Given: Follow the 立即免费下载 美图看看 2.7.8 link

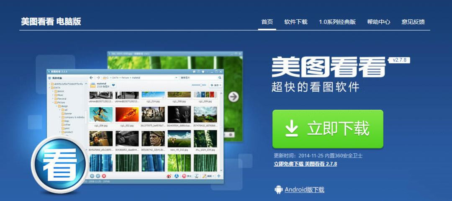Looking at the screenshot, I should (x=305, y=164).
